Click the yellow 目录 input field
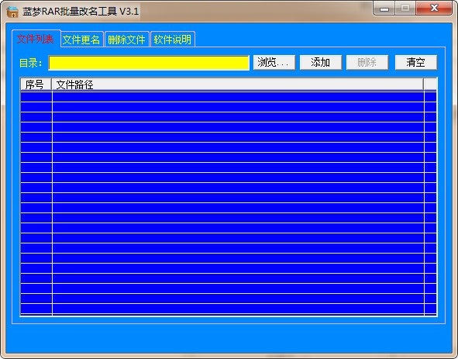 [149, 63]
